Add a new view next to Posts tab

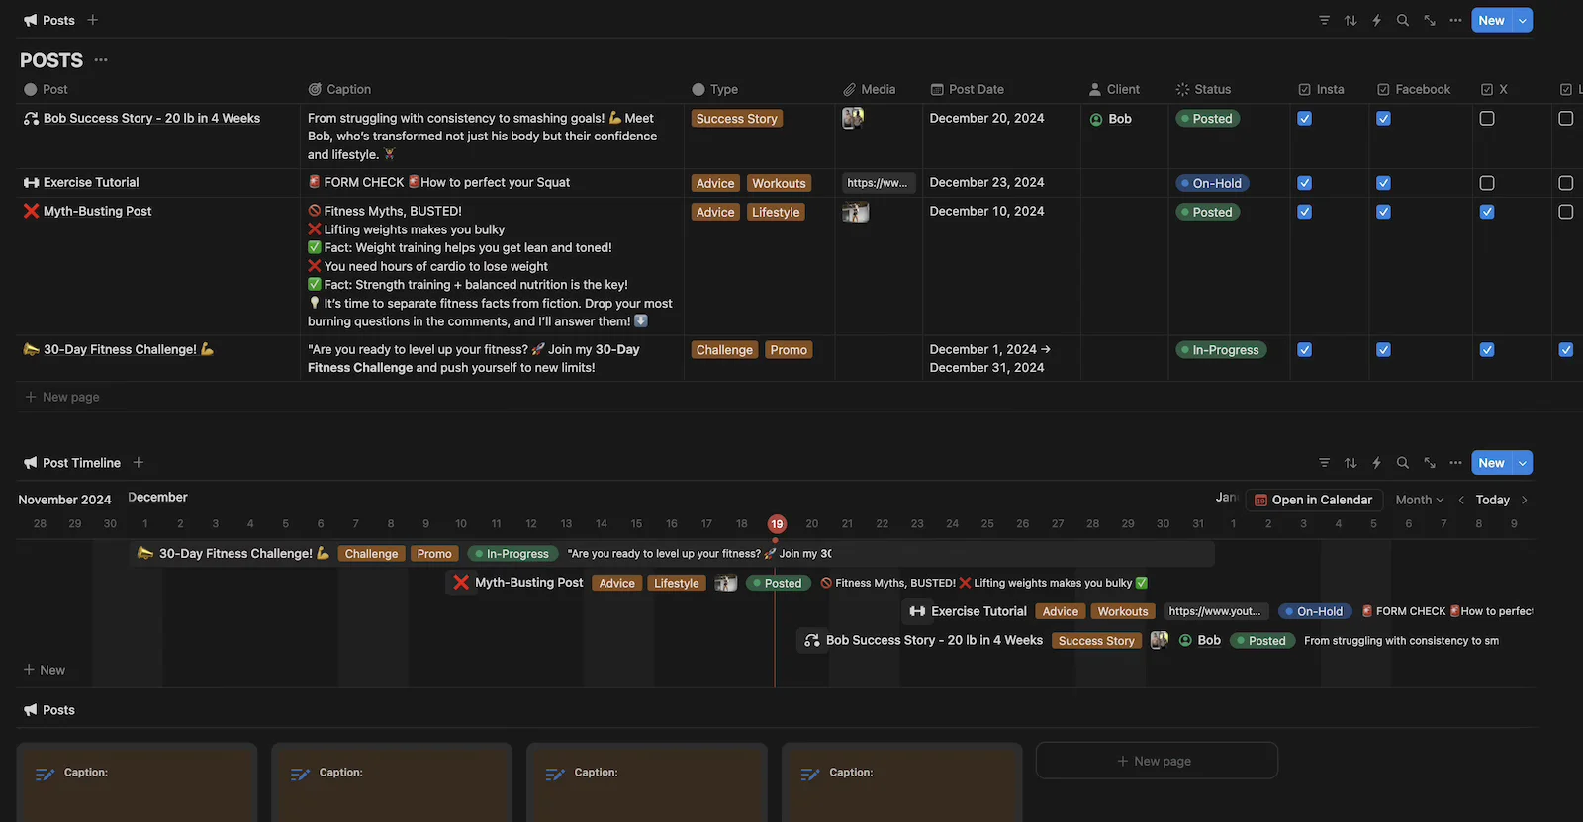(x=93, y=20)
